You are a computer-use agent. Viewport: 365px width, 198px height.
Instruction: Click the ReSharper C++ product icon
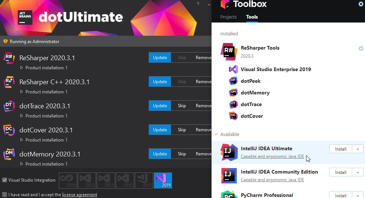click(9, 82)
